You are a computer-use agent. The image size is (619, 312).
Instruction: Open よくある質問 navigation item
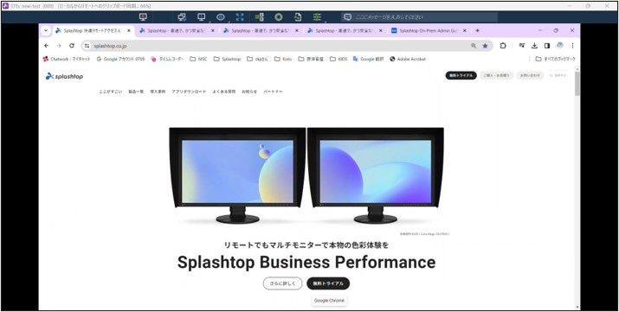(224, 92)
